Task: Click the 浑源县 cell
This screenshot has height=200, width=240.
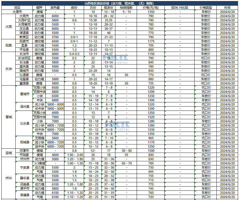Action: (x=24, y=33)
